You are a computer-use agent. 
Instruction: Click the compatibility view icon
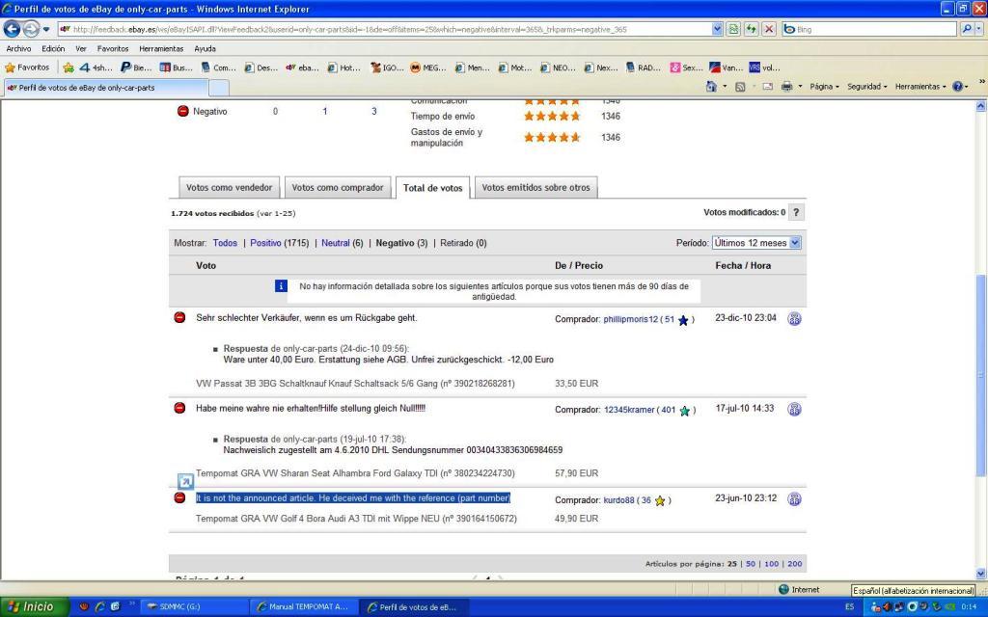click(733, 29)
